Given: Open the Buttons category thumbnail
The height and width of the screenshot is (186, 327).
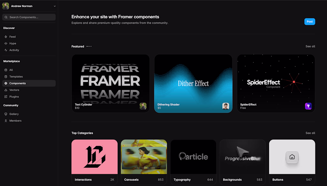Looking at the screenshot, I should click(292, 157).
